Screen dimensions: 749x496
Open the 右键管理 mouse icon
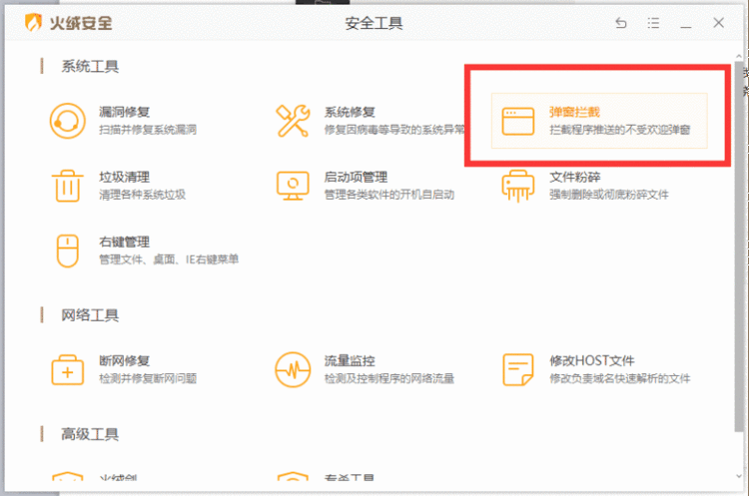[x=68, y=249]
